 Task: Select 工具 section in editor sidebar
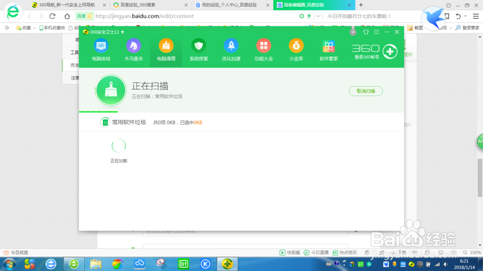74,52
